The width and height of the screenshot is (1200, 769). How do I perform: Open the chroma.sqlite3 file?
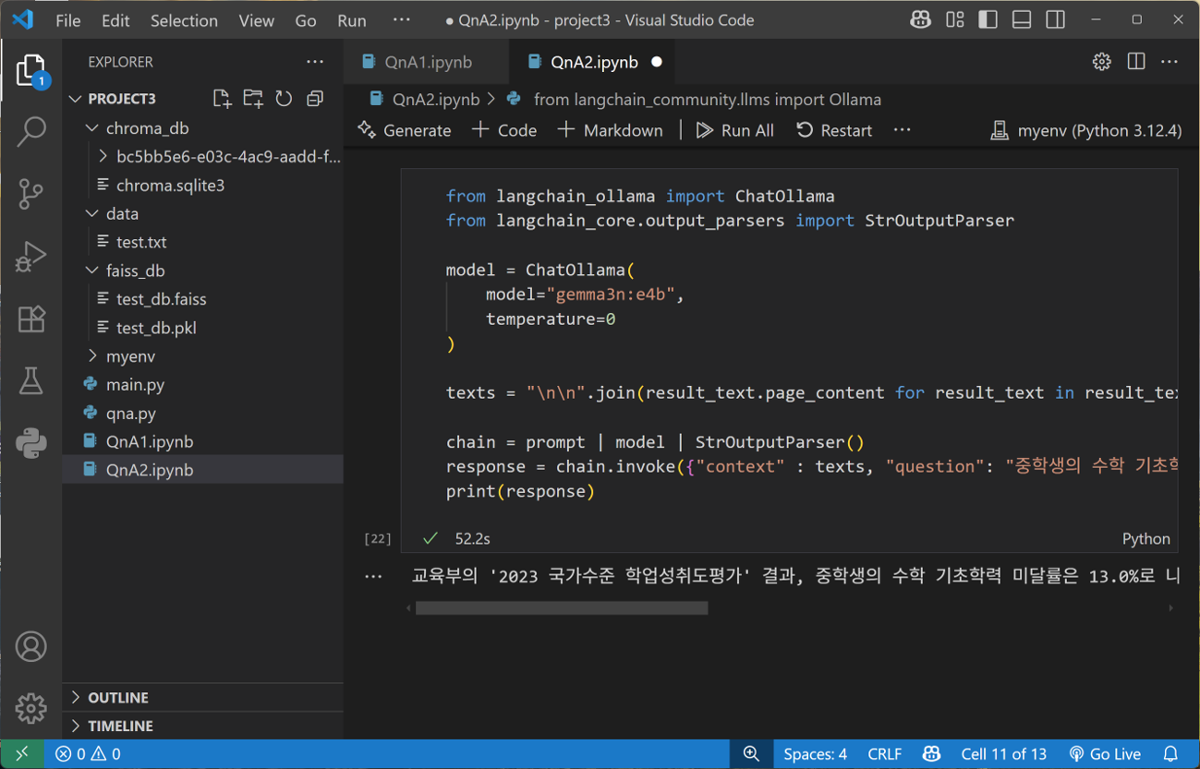pyautogui.click(x=171, y=186)
